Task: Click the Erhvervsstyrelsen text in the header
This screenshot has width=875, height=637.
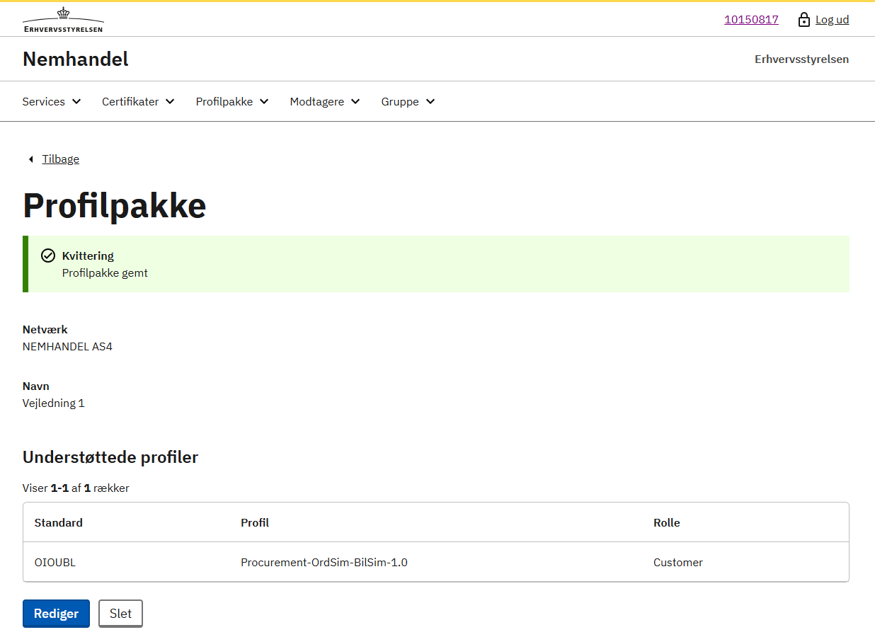Action: [801, 59]
